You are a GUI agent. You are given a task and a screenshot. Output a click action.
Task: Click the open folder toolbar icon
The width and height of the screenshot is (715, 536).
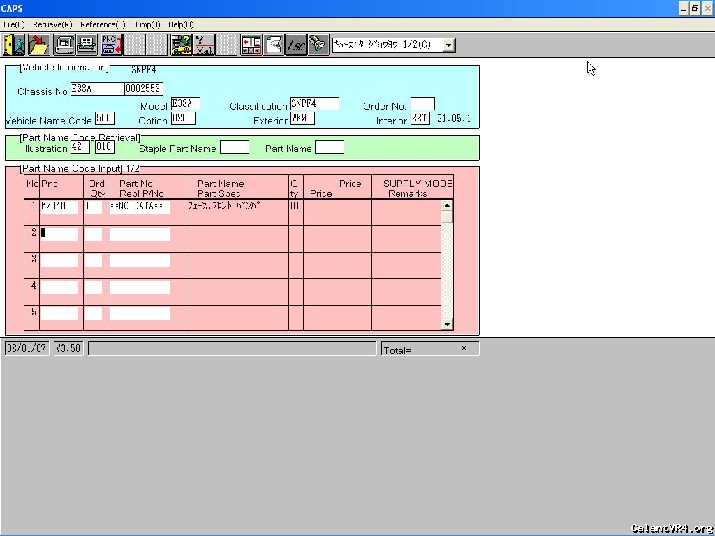pyautogui.click(x=39, y=45)
